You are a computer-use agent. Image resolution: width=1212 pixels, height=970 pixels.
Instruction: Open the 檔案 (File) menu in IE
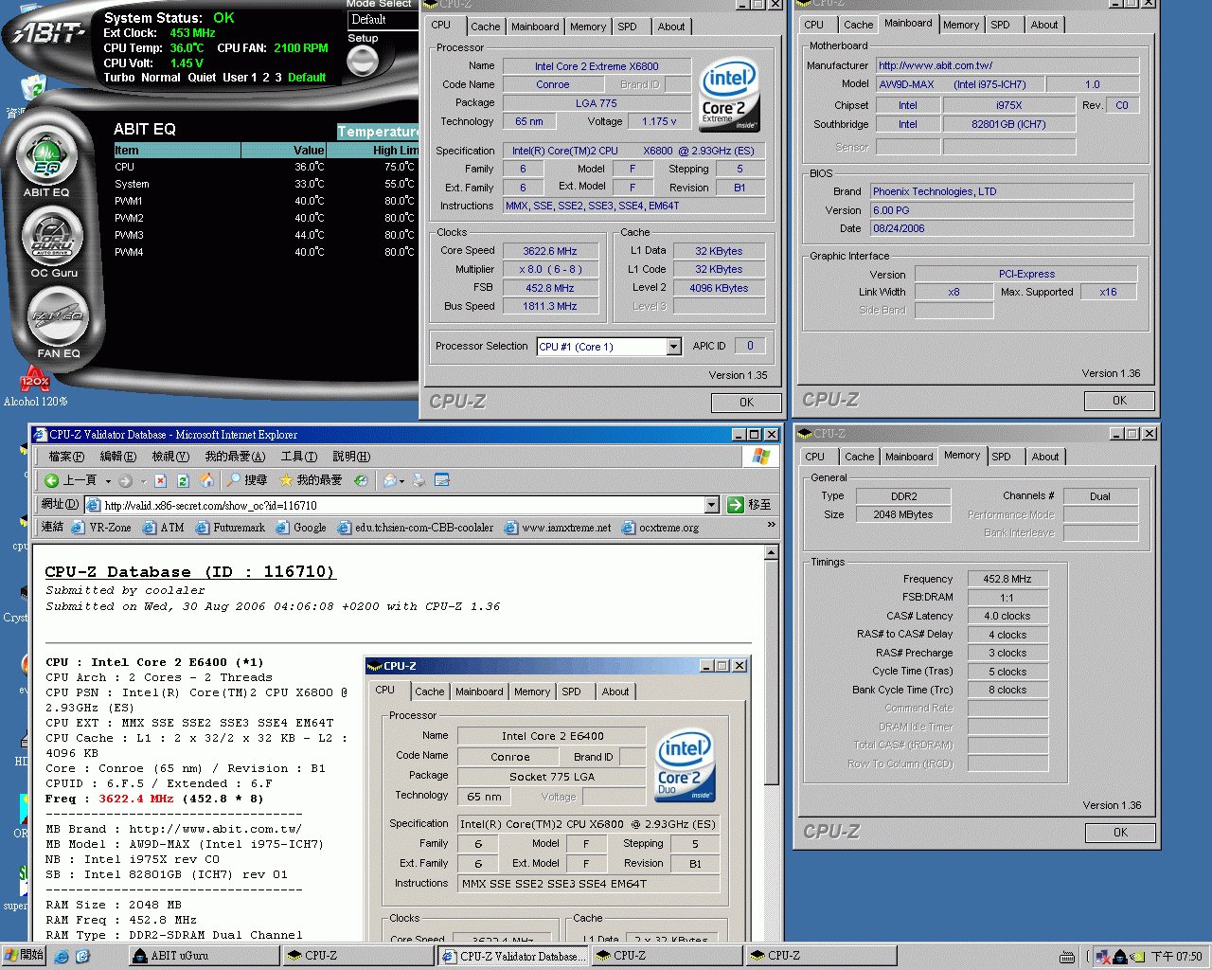[x=66, y=457]
